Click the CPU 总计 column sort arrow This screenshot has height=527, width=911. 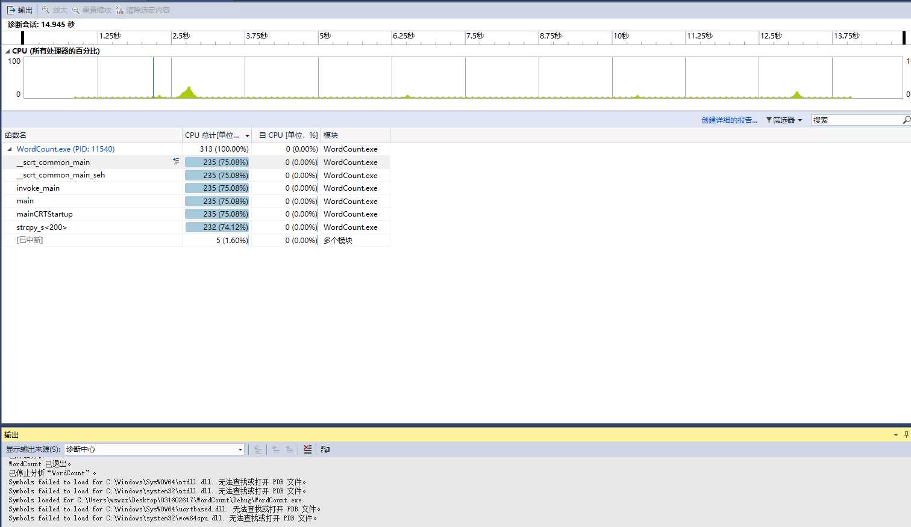[x=247, y=136]
